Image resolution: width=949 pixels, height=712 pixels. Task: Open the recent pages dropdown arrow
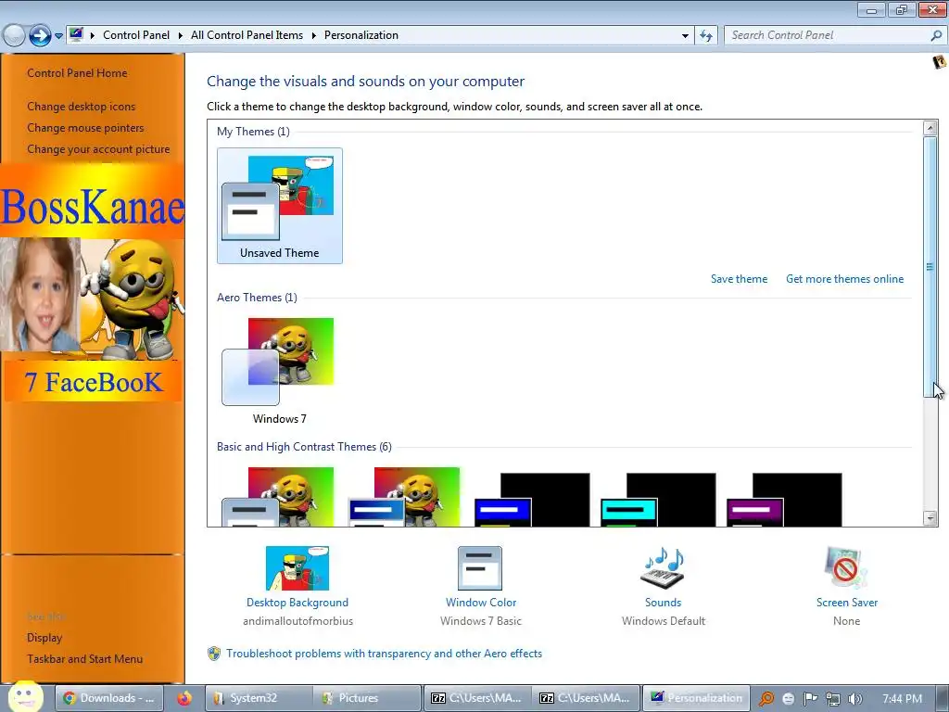pos(58,36)
